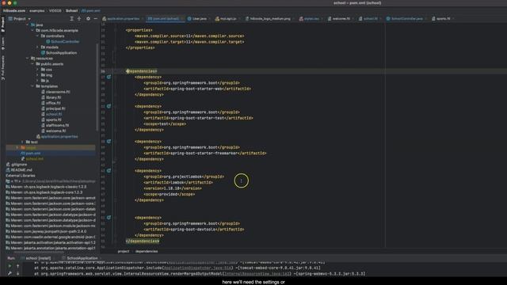Click the Project panel vertical scrollbar
507x285 pixels.
[97, 87]
